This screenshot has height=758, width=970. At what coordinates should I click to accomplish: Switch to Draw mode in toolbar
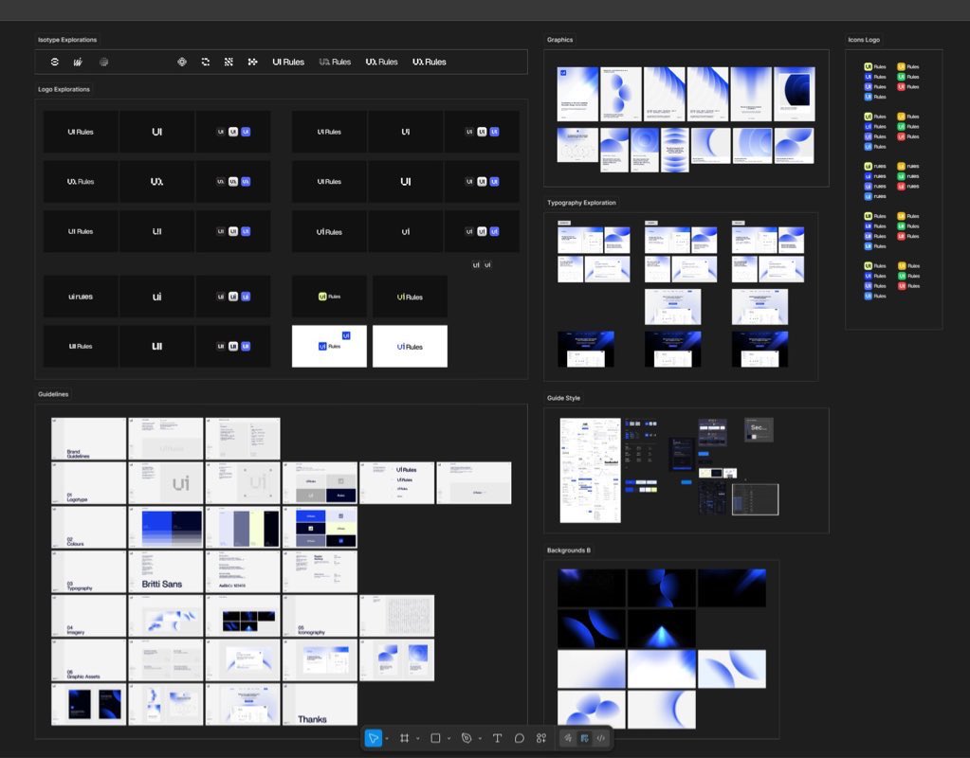568,738
